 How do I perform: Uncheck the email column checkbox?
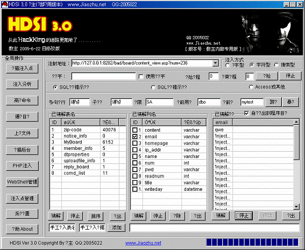pos(135,137)
